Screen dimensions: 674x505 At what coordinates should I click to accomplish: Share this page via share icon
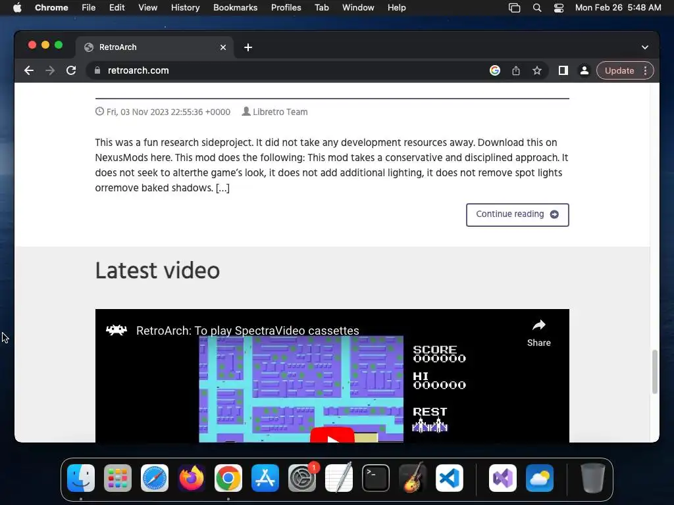tap(516, 70)
